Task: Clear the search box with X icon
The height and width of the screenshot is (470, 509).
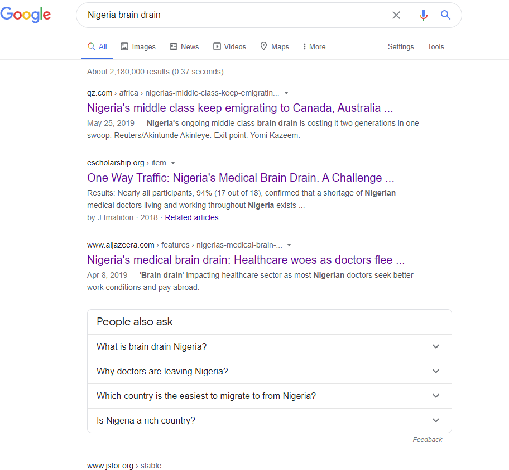Action: pos(396,15)
